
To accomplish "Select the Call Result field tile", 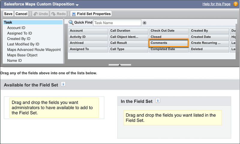I will [x=128, y=43].
